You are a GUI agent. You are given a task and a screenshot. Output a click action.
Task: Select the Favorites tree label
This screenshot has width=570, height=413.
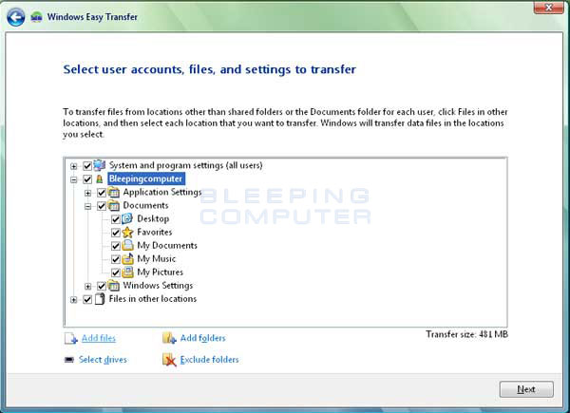155,232
